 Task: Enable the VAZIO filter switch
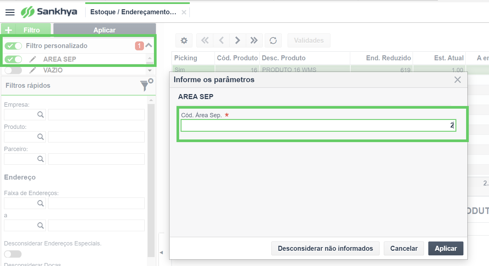[13, 70]
